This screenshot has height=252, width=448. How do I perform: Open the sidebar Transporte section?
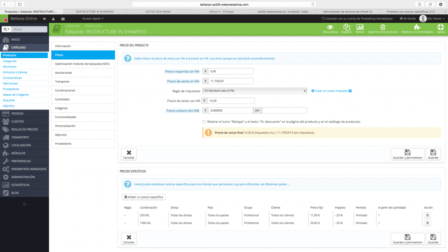click(24, 137)
